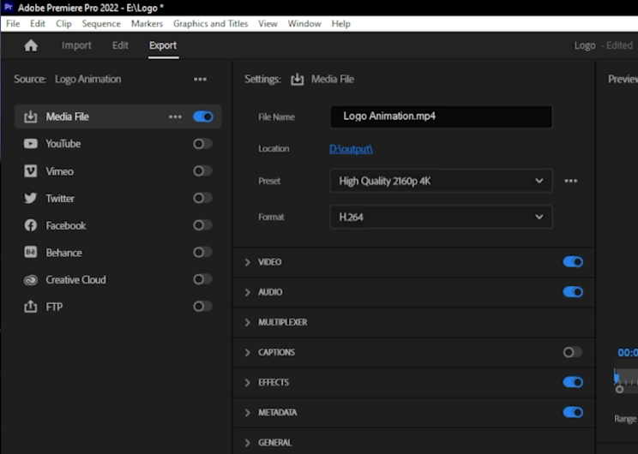Viewport: 638px width, 454px height.
Task: Switch to the Import tab
Action: [76, 45]
